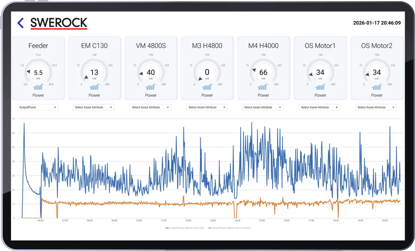This screenshot has width=415, height=251.
Task: Expand the attribute dropdown under M4 H4000
Action: 262,107
